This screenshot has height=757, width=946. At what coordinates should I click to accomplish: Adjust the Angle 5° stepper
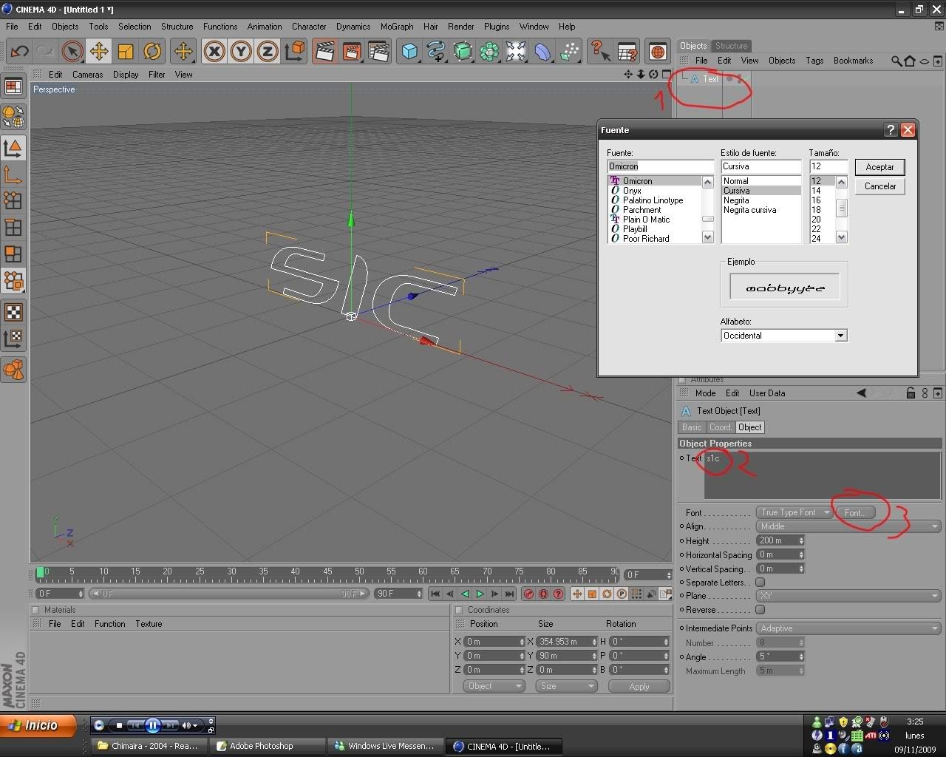tap(801, 656)
